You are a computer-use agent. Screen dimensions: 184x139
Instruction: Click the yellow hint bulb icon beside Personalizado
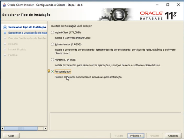coord(49,71)
